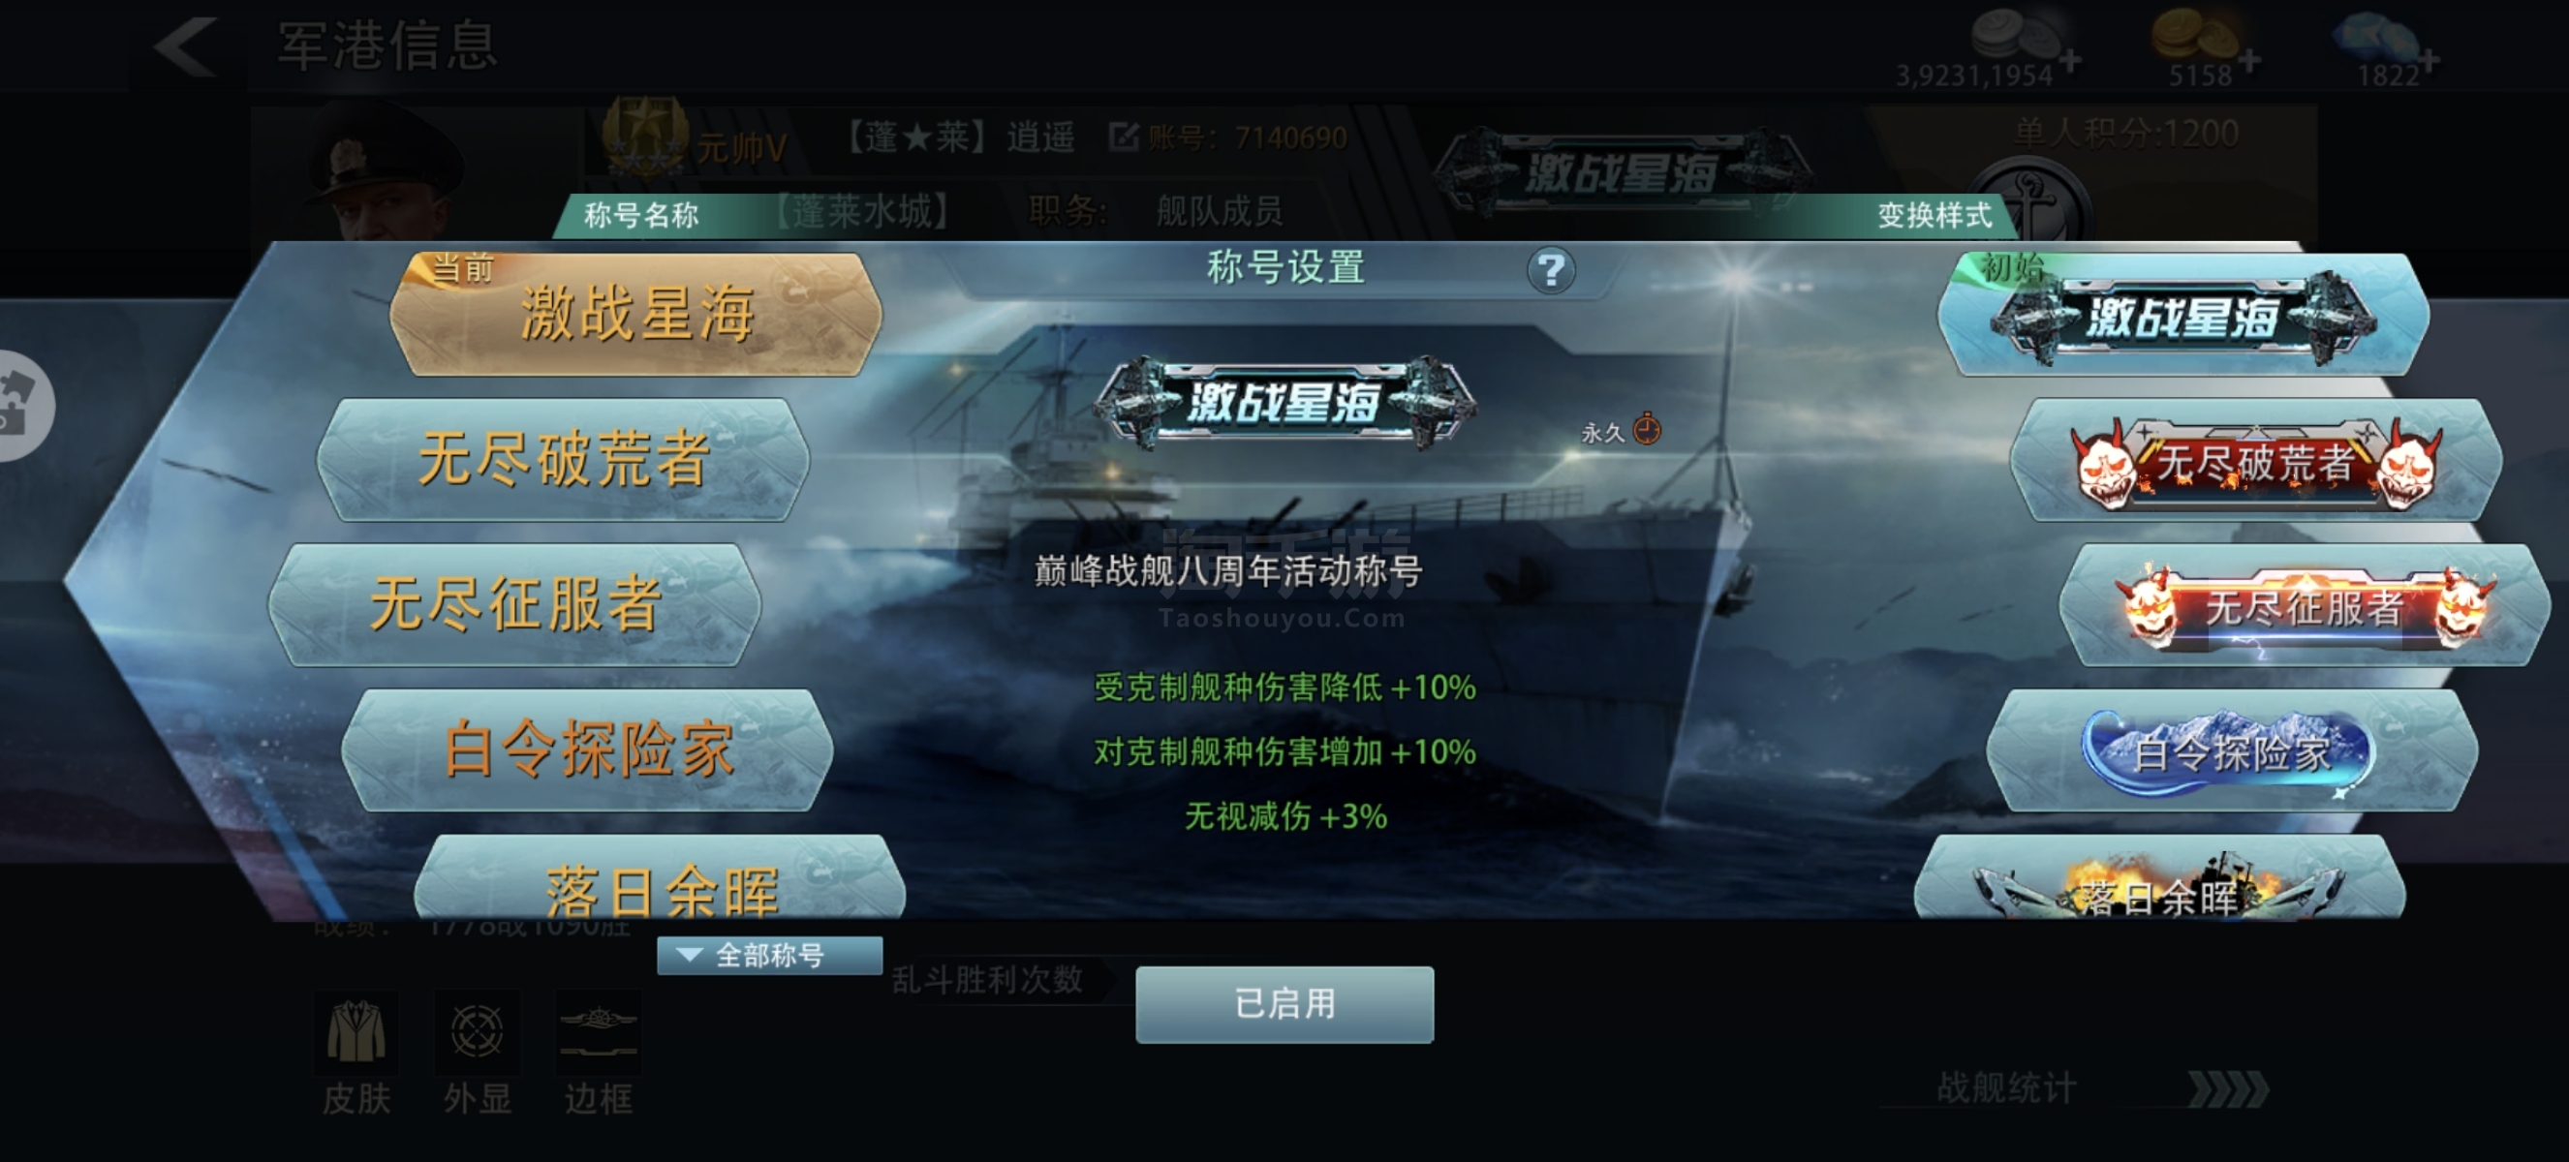Open the 外显 crosshair icon
2569x1162 pixels.
pyautogui.click(x=477, y=1032)
